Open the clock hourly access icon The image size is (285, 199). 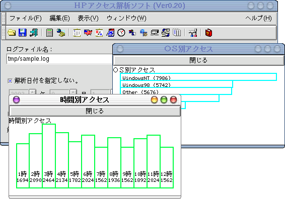(121, 33)
